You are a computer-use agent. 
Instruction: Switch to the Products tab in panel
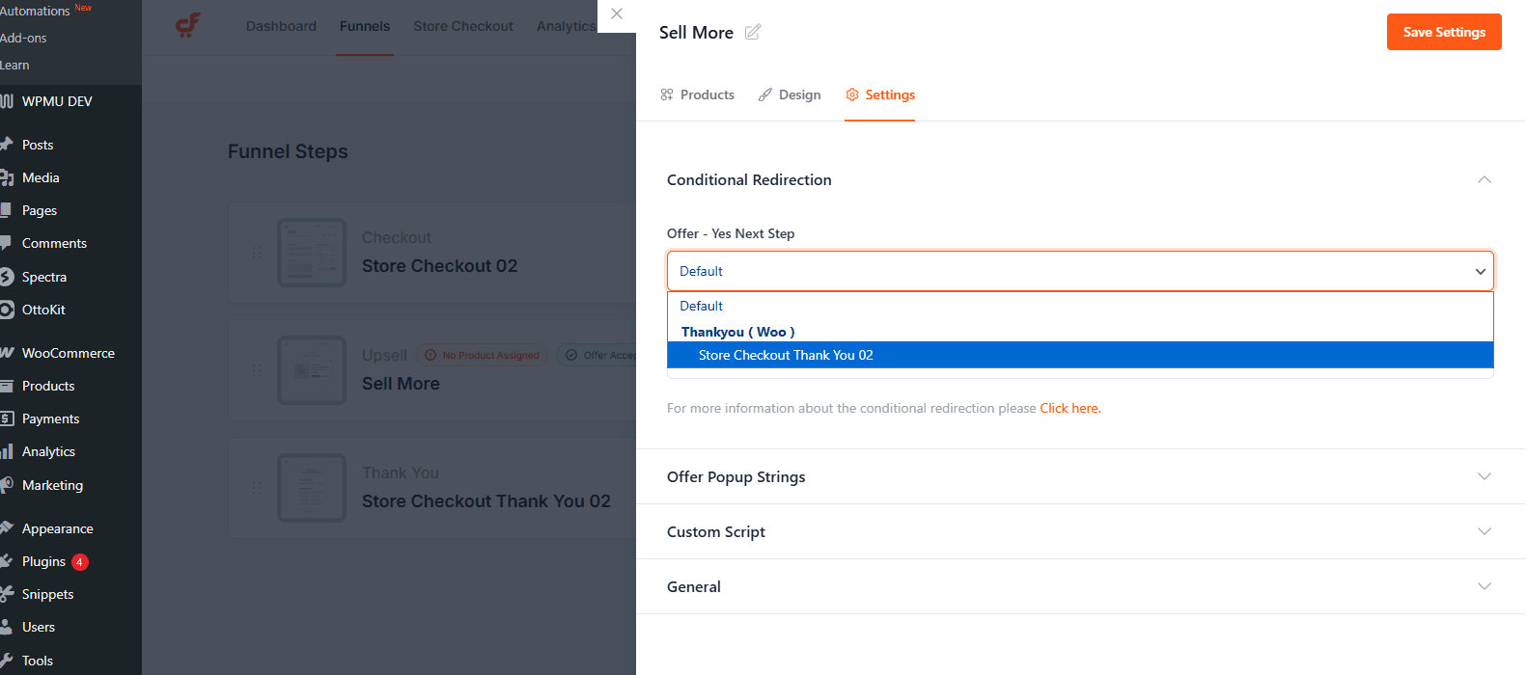tap(697, 94)
